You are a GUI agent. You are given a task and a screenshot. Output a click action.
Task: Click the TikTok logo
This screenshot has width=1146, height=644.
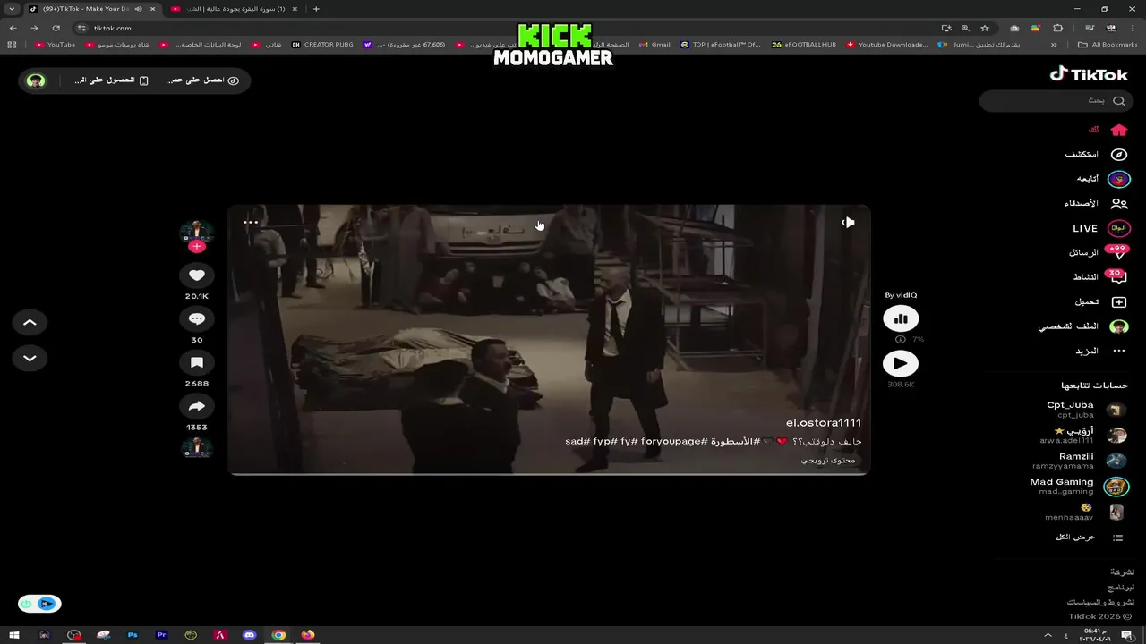1089,75
